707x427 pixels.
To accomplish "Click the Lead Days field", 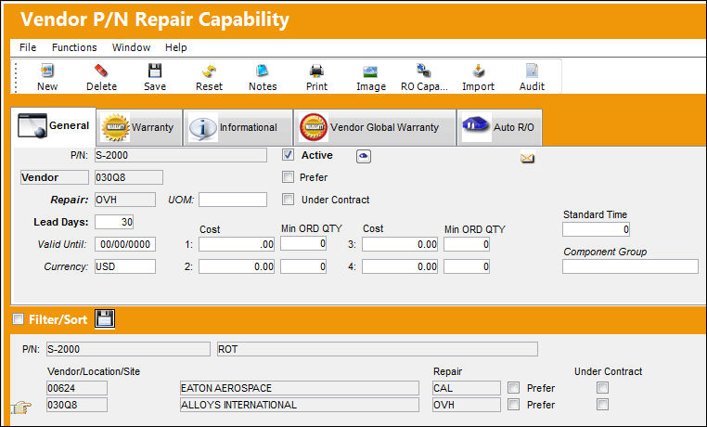I will [x=114, y=222].
